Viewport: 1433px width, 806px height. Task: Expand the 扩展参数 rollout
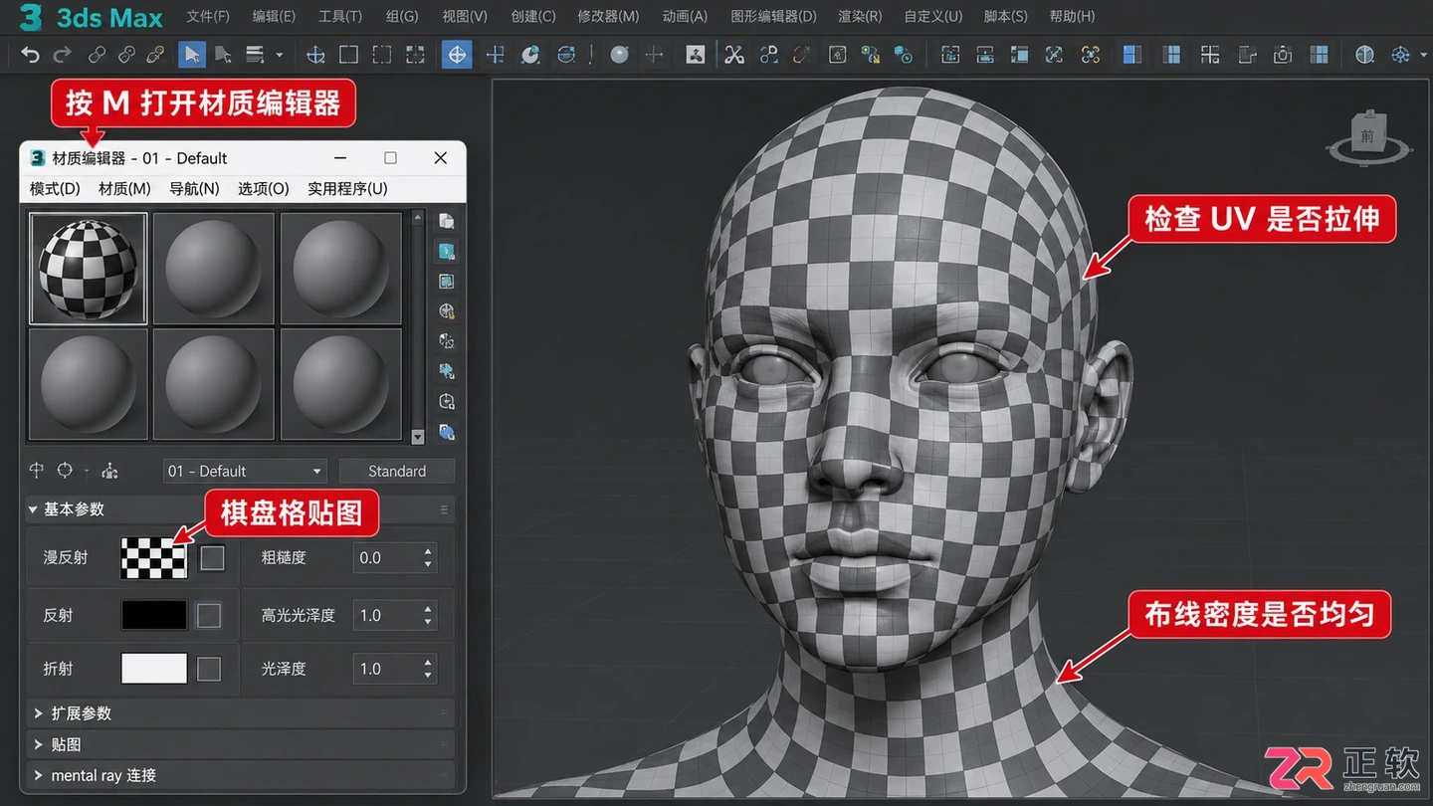tap(240, 713)
